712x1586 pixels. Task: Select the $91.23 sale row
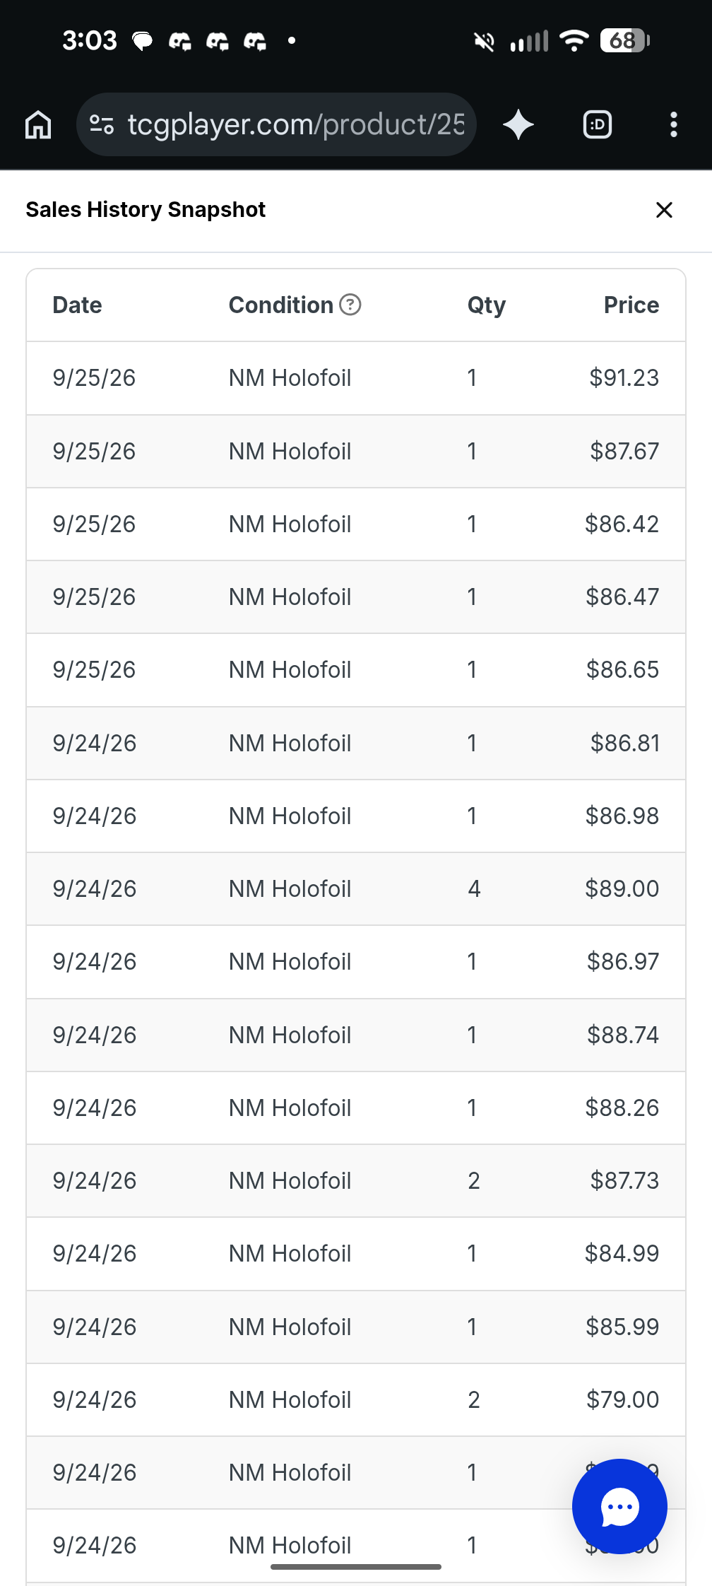[x=356, y=378]
